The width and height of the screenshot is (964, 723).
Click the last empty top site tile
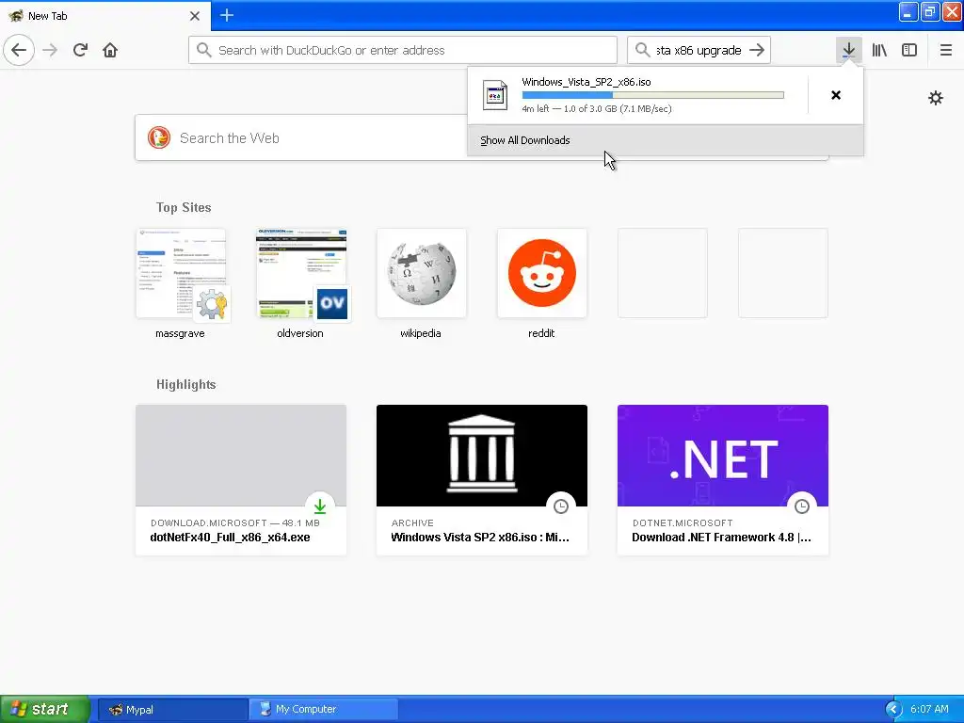click(782, 273)
